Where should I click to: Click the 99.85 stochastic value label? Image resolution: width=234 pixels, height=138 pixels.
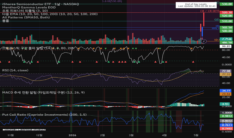coord(226,46)
